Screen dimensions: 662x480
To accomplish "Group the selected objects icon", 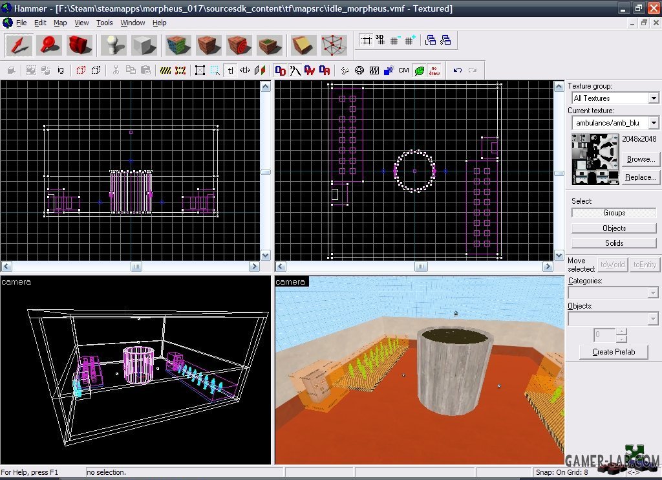I will coord(31,70).
